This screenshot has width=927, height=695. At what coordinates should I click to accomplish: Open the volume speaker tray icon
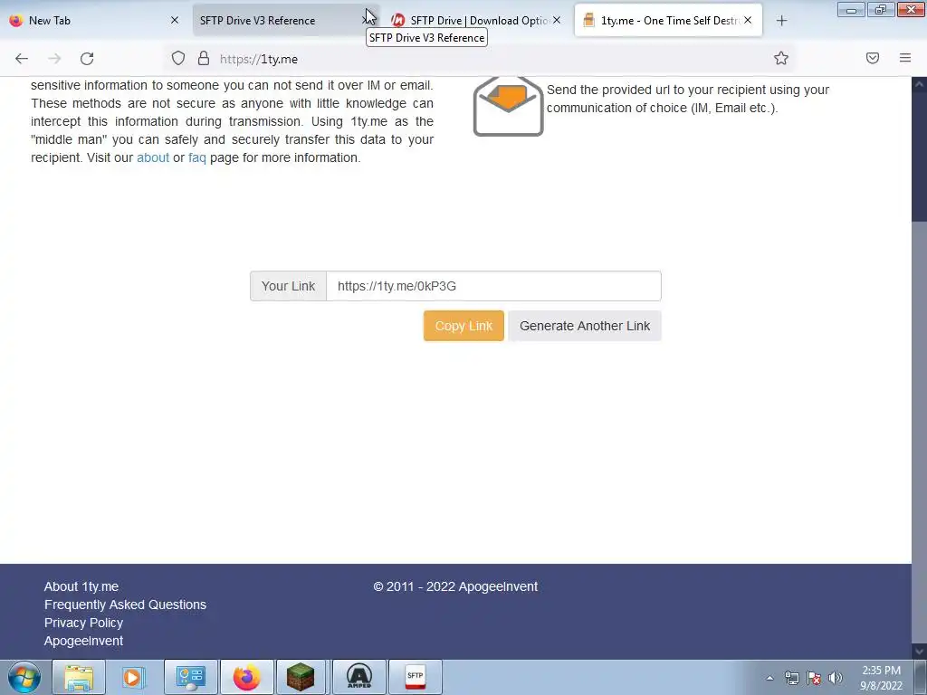point(836,678)
